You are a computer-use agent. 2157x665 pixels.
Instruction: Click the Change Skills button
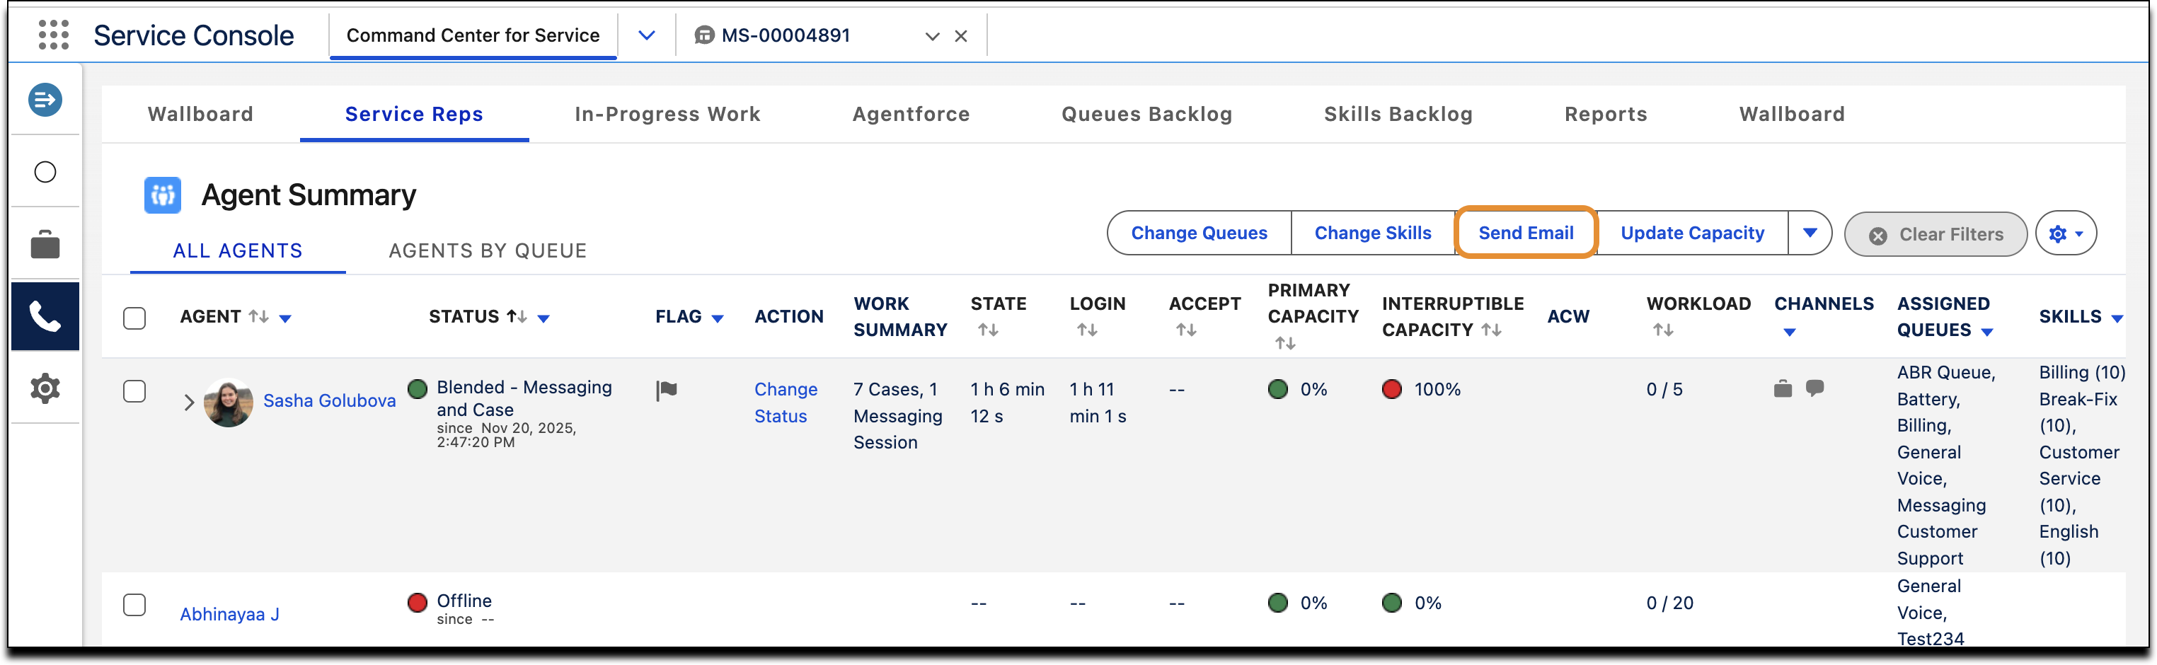coord(1373,233)
